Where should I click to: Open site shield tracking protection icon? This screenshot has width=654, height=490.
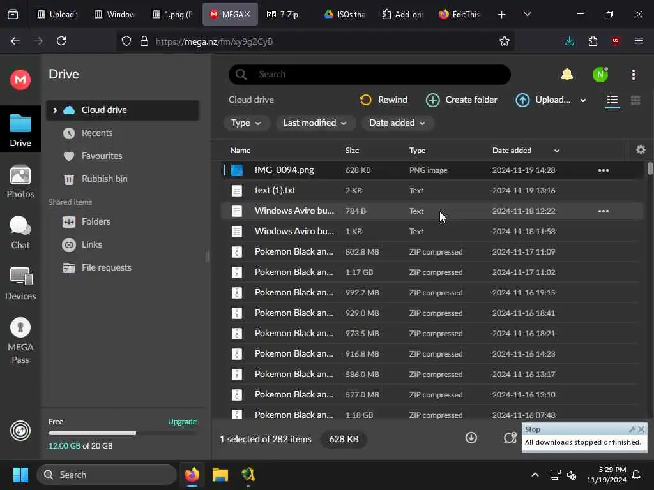pos(126,41)
